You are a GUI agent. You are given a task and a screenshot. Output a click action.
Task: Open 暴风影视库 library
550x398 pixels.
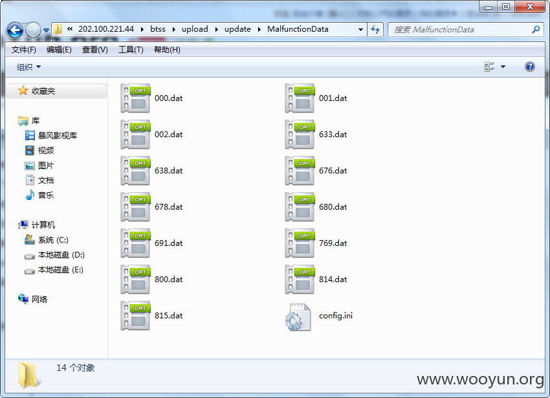click(x=51, y=135)
